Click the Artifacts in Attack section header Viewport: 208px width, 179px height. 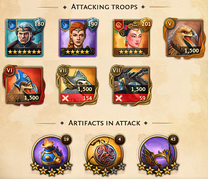pyautogui.click(x=104, y=123)
